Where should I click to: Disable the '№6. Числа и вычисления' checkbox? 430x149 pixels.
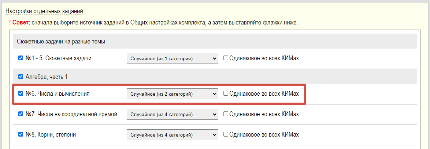(21, 93)
